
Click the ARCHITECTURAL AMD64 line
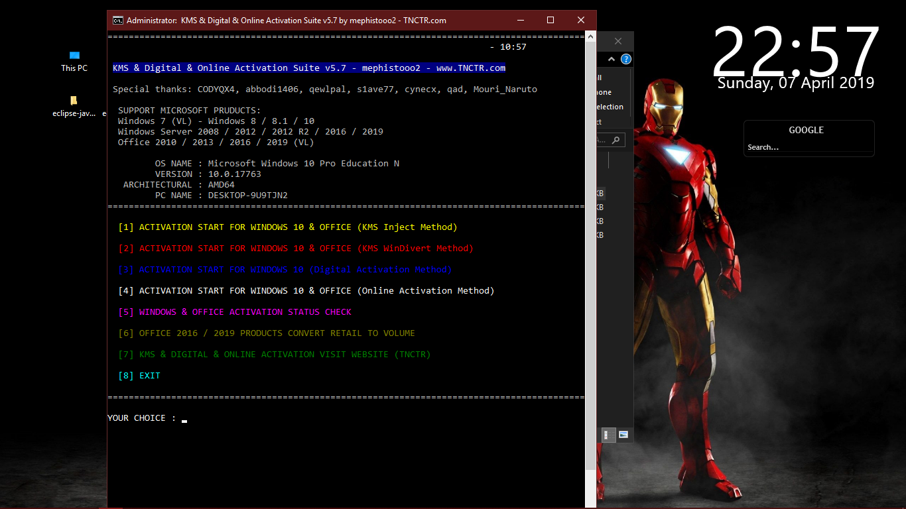179,185
